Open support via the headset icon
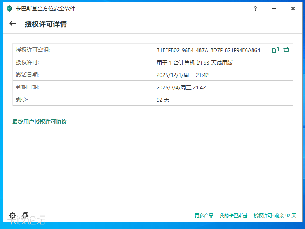Image resolution: width=305 pixels, height=229 pixels. click(x=25, y=215)
